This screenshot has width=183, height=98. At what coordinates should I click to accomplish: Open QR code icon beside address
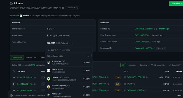click(63, 8)
